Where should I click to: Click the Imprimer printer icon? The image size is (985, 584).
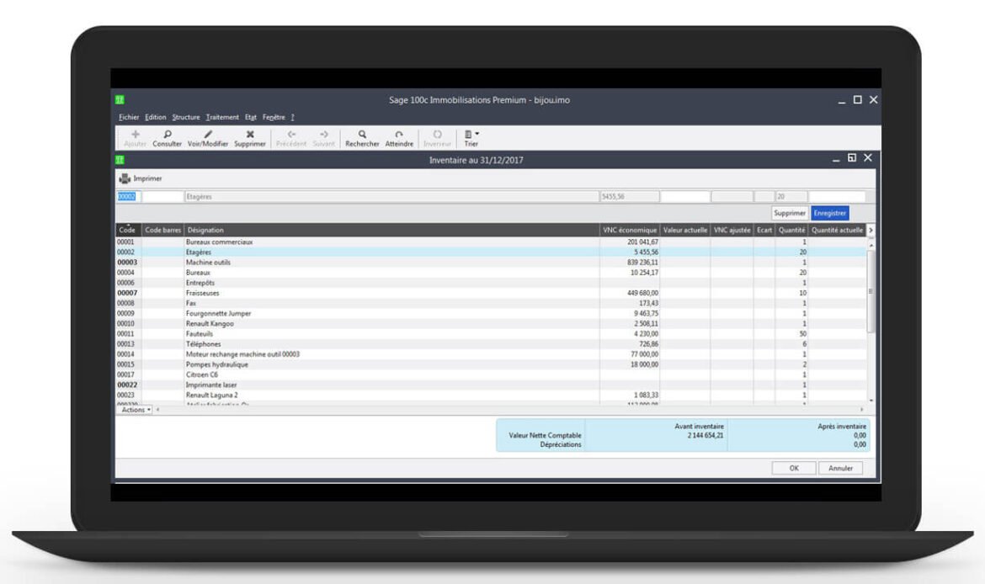point(123,178)
